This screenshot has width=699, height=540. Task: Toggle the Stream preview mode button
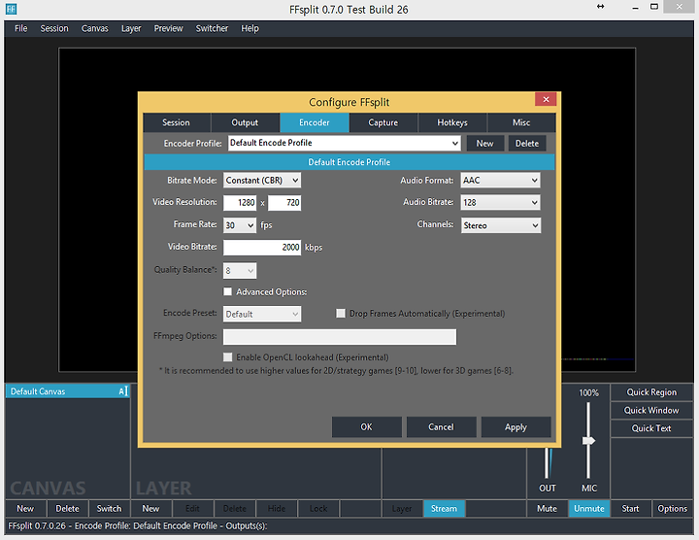(x=444, y=508)
